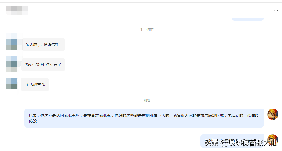Select the long blue reply starting 兄弟
This screenshot has height=151, width=282.
point(144,118)
